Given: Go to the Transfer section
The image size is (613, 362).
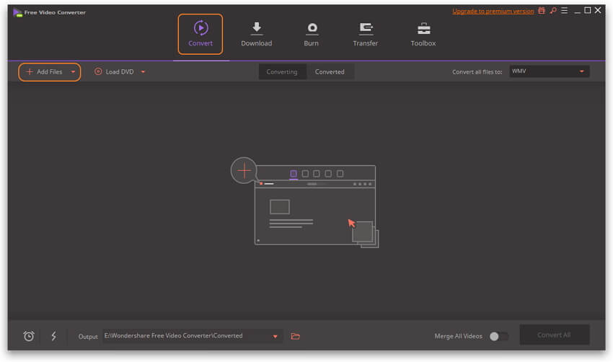Looking at the screenshot, I should point(365,34).
